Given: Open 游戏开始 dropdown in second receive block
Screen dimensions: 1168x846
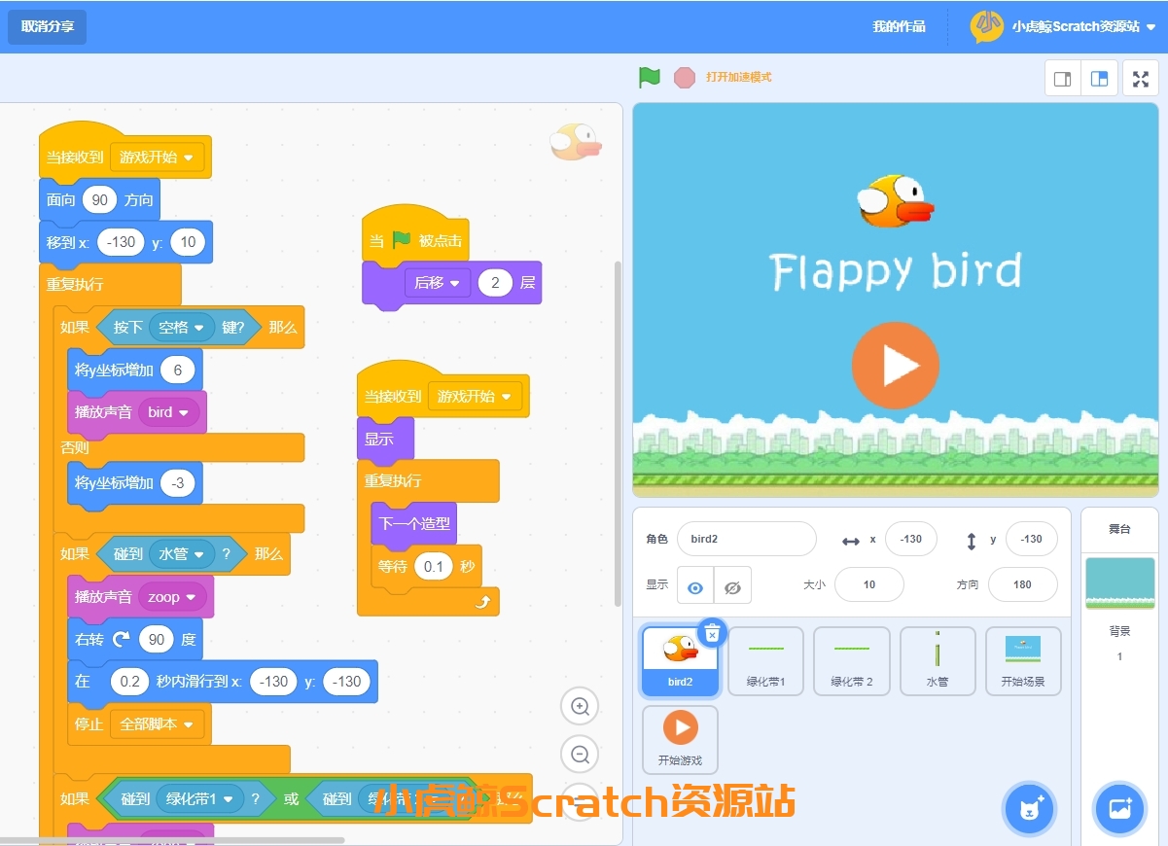Looking at the screenshot, I should [x=476, y=397].
